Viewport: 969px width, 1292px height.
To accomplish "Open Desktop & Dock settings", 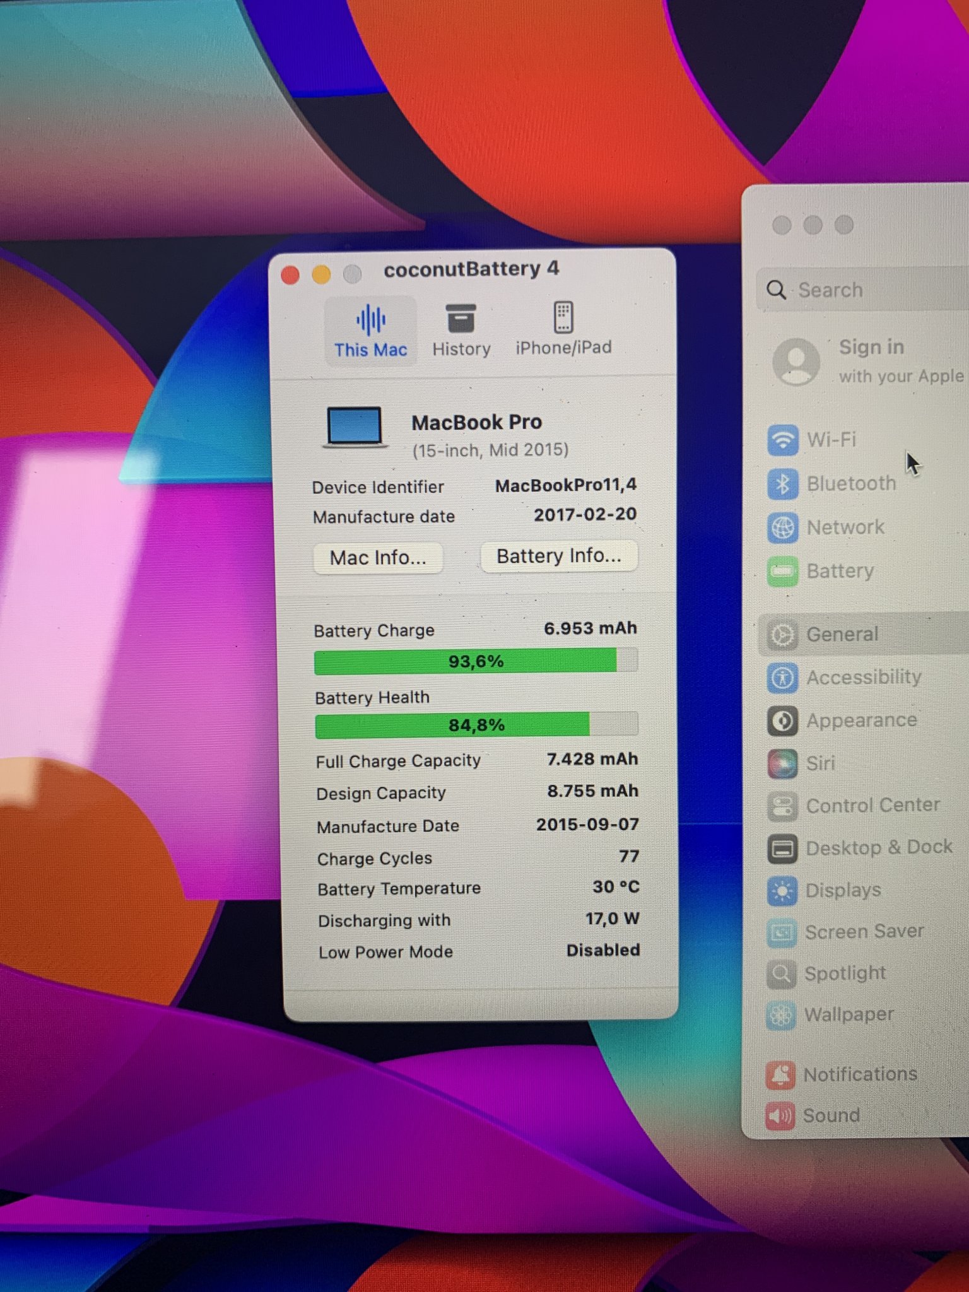I will click(x=878, y=847).
